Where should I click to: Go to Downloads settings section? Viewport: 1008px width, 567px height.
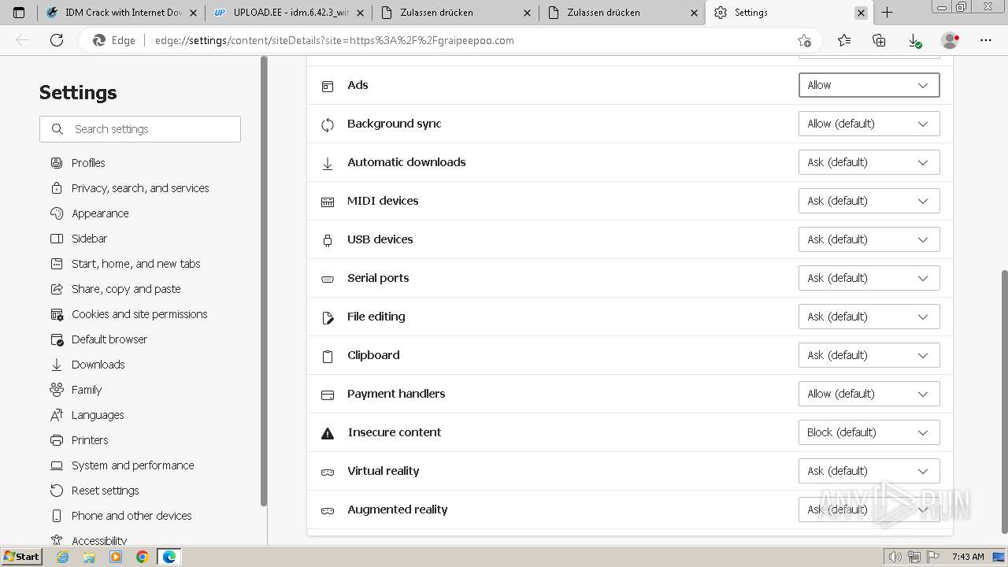[98, 365]
